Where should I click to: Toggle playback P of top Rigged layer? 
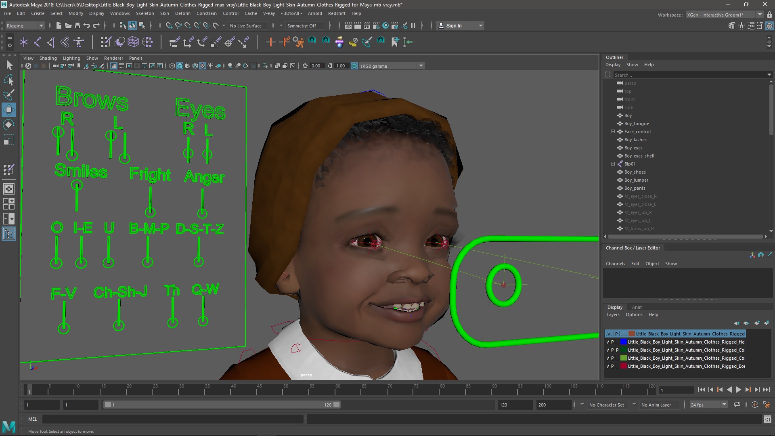[x=616, y=334]
